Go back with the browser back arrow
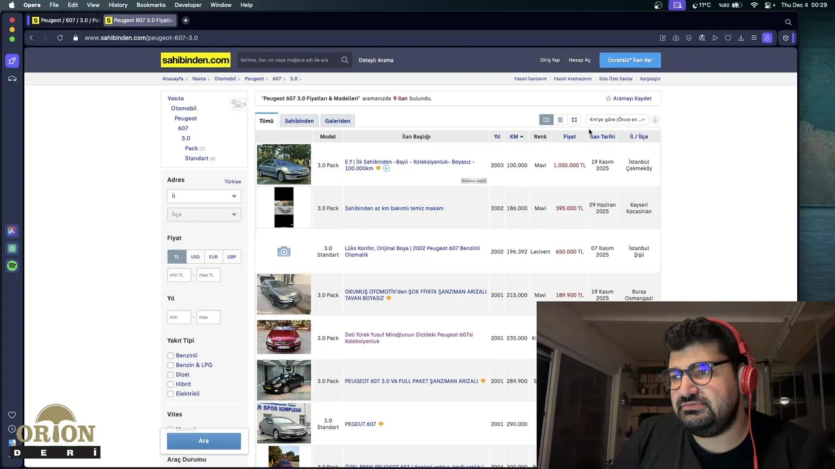This screenshot has height=469, width=835. (31, 38)
